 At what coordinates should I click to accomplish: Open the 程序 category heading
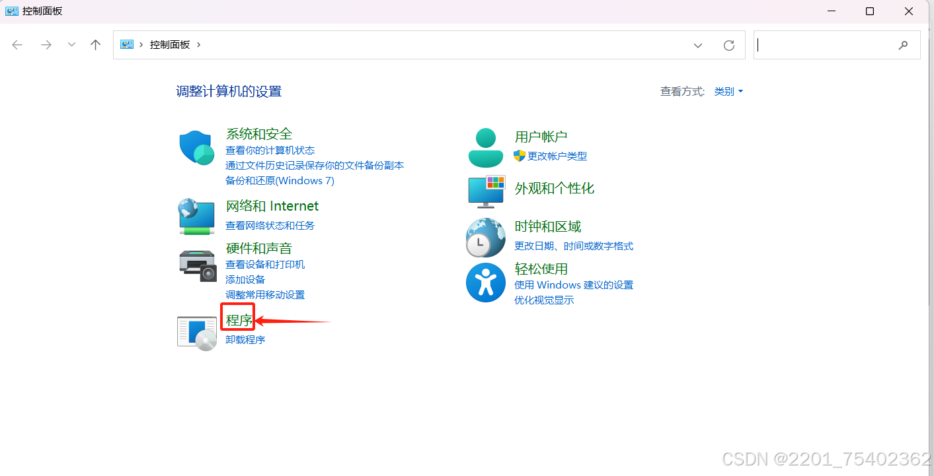point(239,320)
